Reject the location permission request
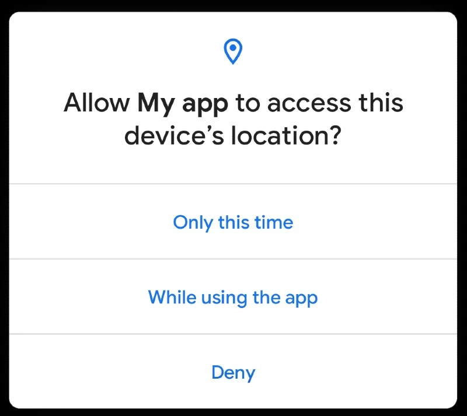This screenshot has height=416, width=467. (x=233, y=372)
